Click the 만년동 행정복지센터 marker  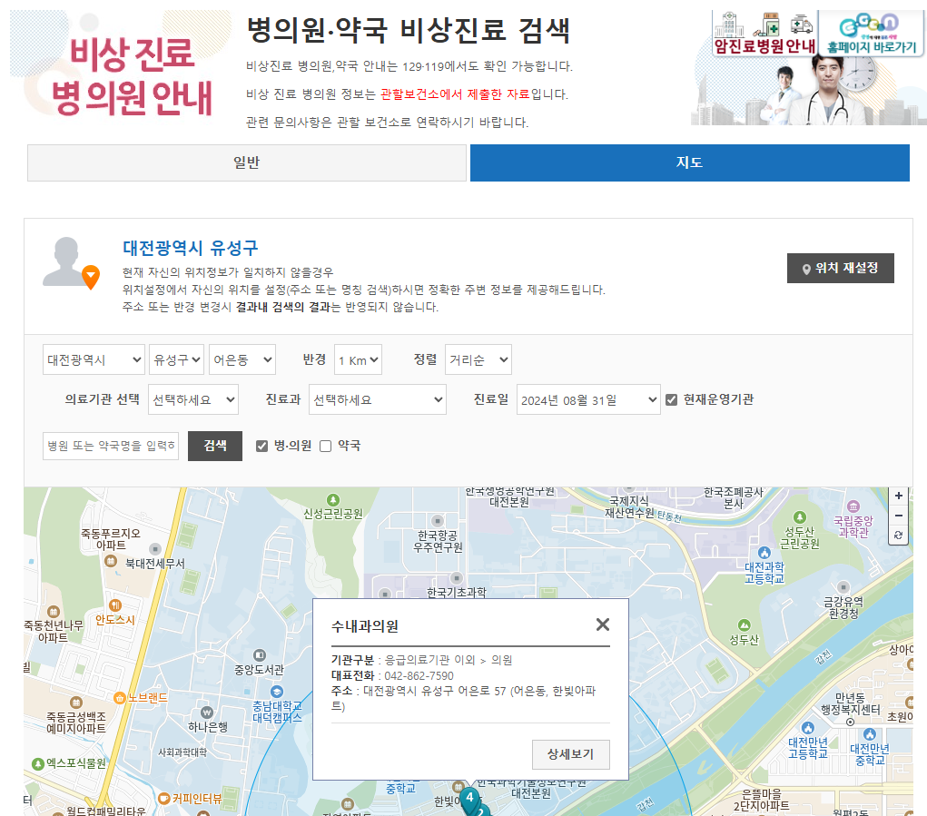coord(850,722)
